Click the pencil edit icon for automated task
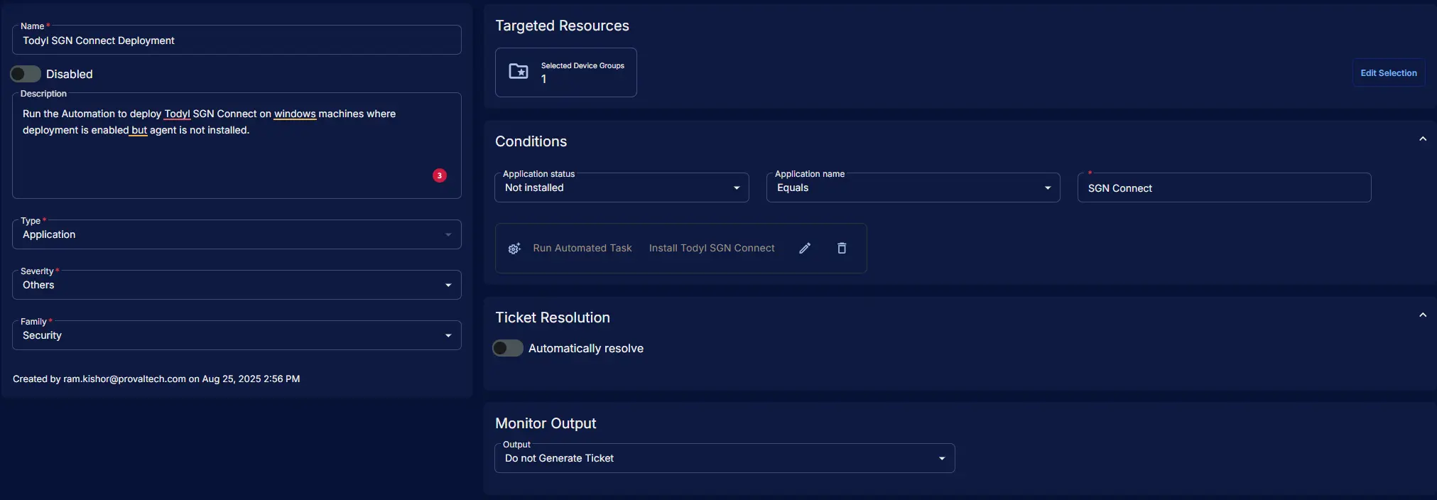The height and width of the screenshot is (500, 1437). coord(805,248)
